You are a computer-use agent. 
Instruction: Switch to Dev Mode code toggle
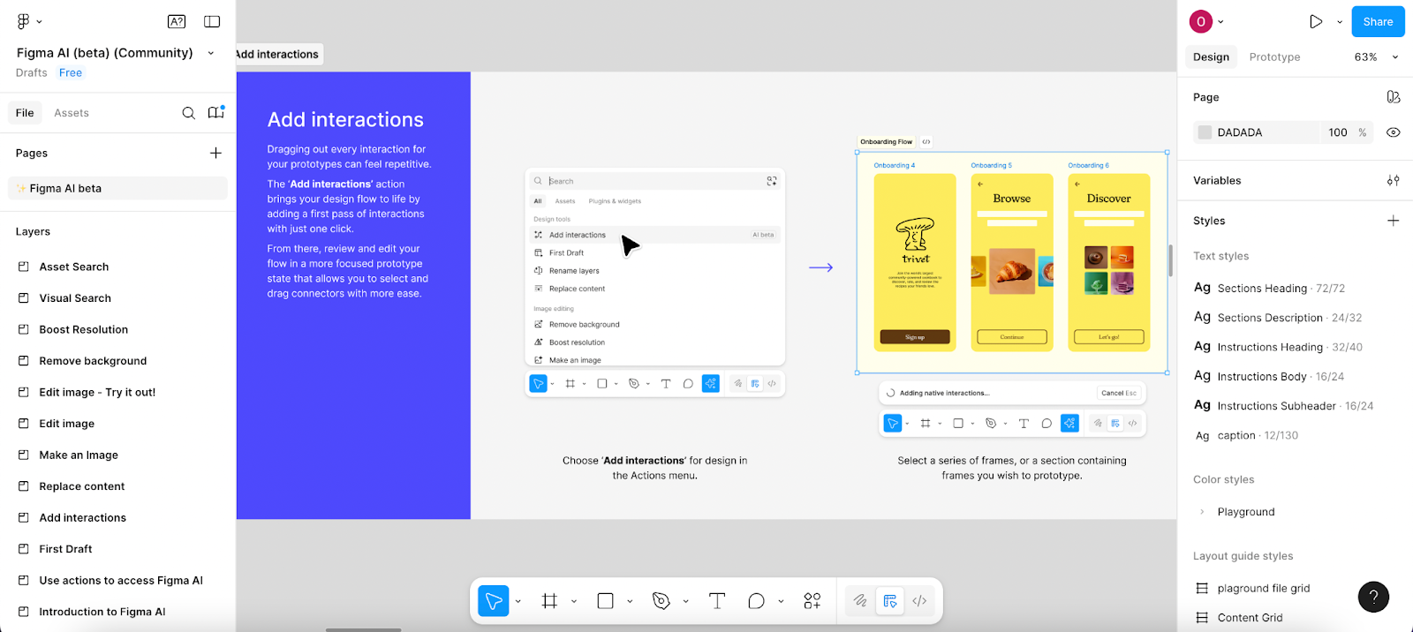(x=919, y=601)
